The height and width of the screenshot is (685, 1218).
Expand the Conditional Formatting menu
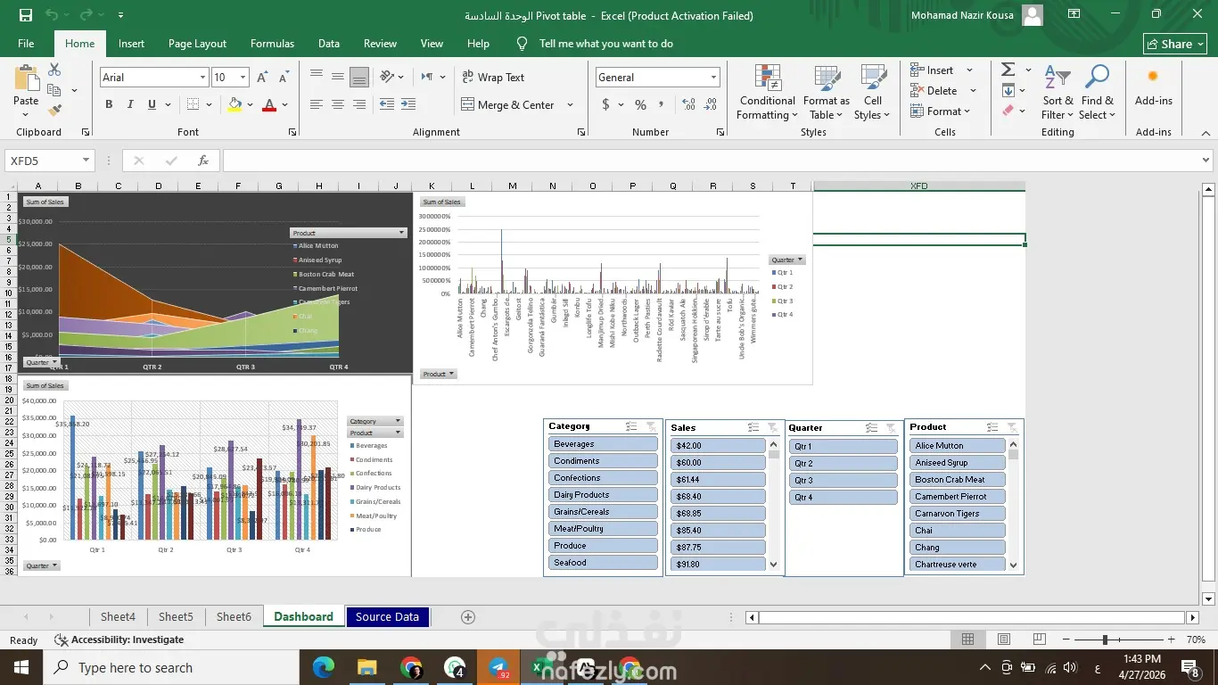coord(768,92)
